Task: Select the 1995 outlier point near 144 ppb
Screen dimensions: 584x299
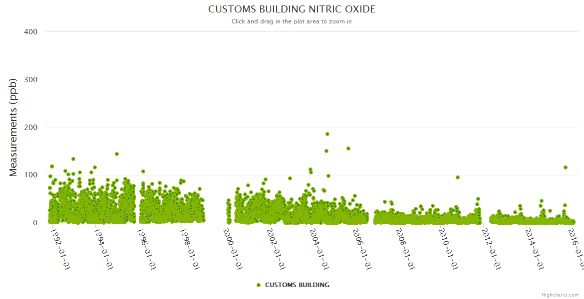Action: click(x=117, y=154)
